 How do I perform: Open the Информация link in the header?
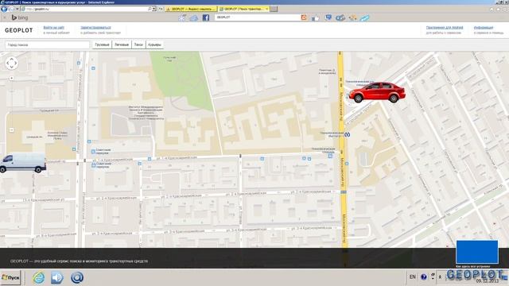[x=484, y=28]
